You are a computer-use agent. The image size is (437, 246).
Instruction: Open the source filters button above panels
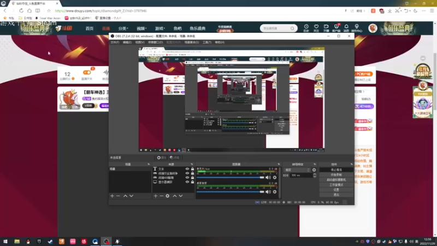point(174,157)
